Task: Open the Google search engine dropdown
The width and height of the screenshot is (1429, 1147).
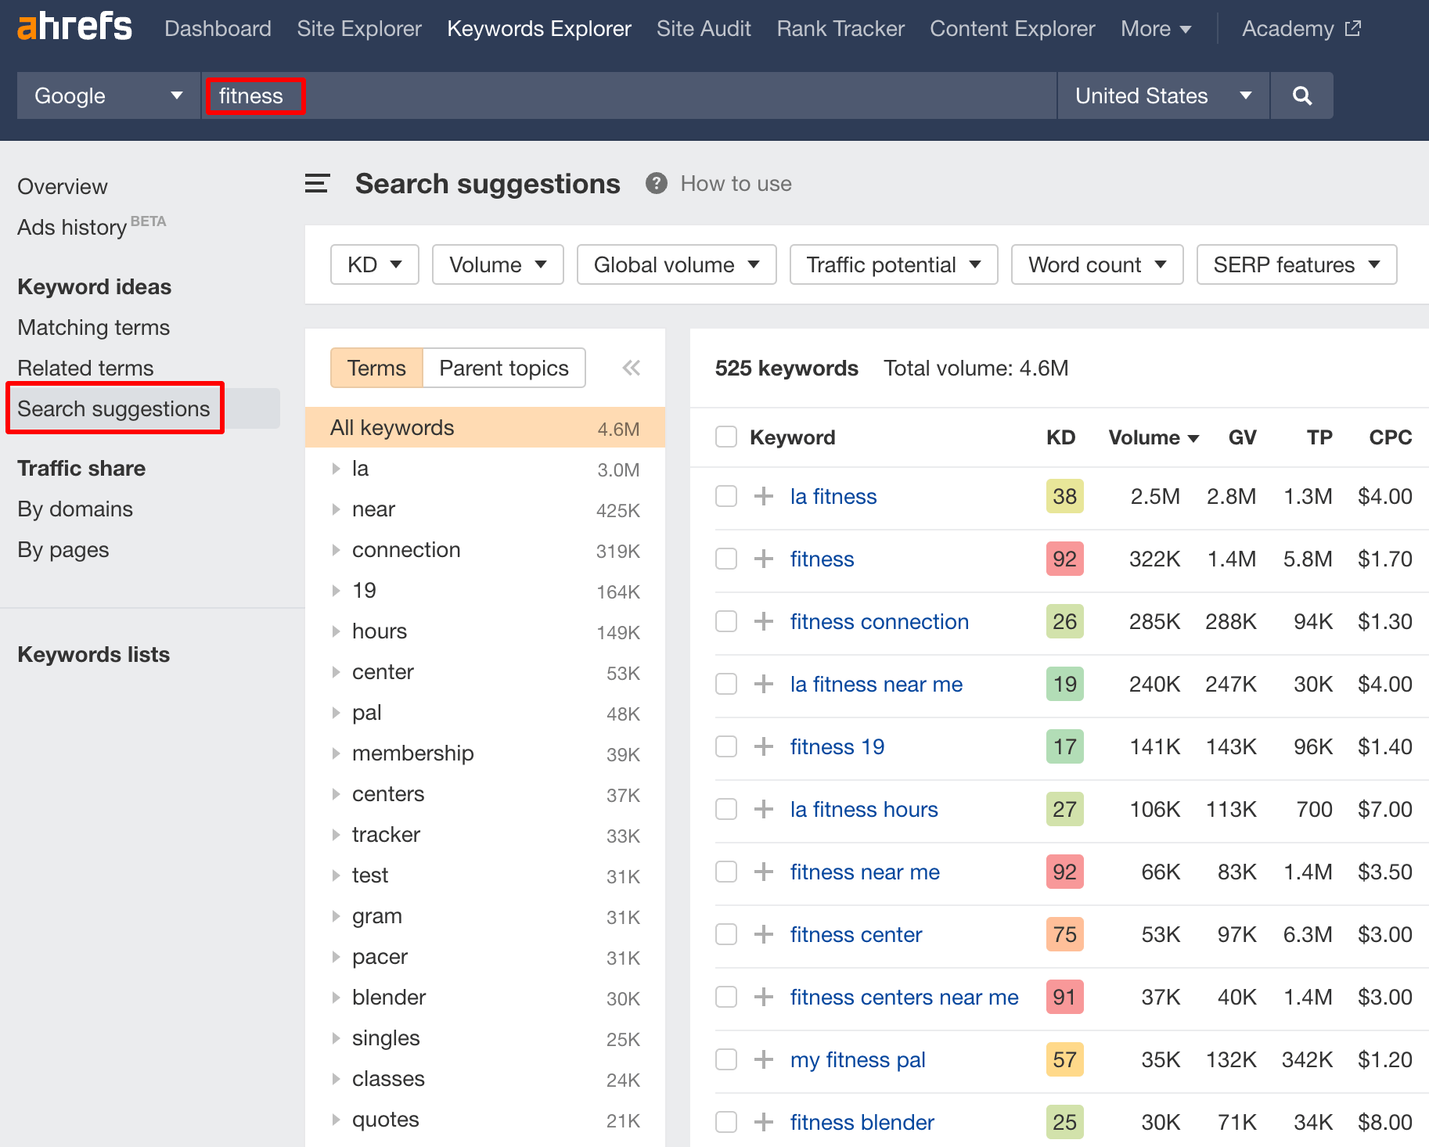Action: point(109,95)
